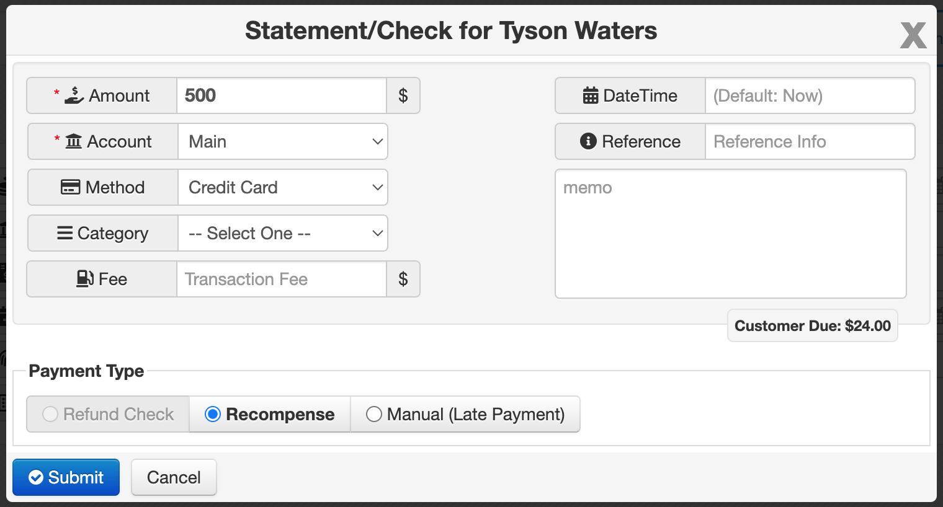Click the info circle Reference icon
Screen dimensions: 943x507
pos(588,141)
